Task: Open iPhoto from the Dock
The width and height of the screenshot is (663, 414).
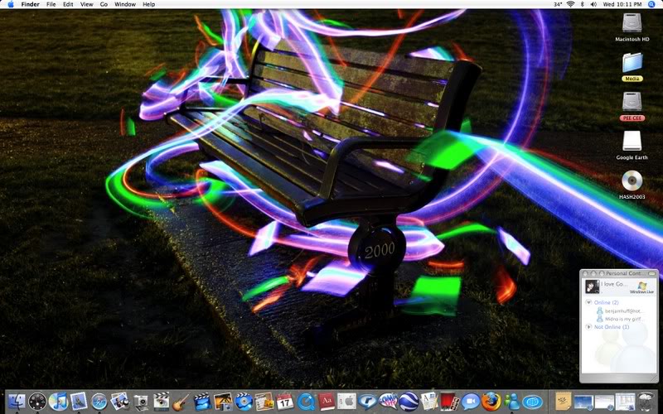Action: [x=120, y=402]
